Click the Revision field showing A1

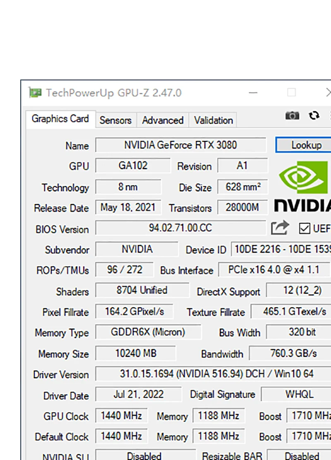point(242,166)
